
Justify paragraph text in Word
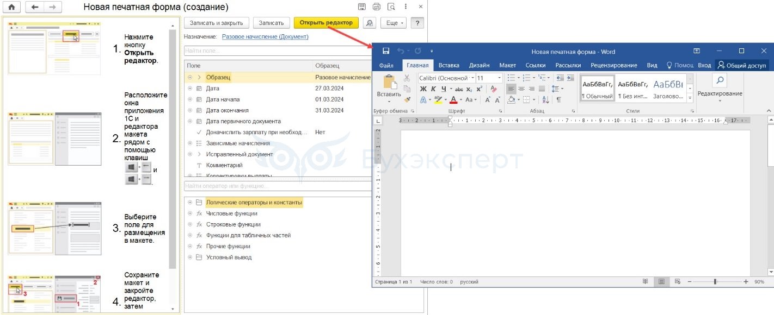coord(542,89)
